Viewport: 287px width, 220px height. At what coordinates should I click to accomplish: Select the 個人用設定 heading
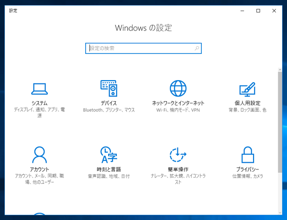pyautogui.click(x=247, y=103)
